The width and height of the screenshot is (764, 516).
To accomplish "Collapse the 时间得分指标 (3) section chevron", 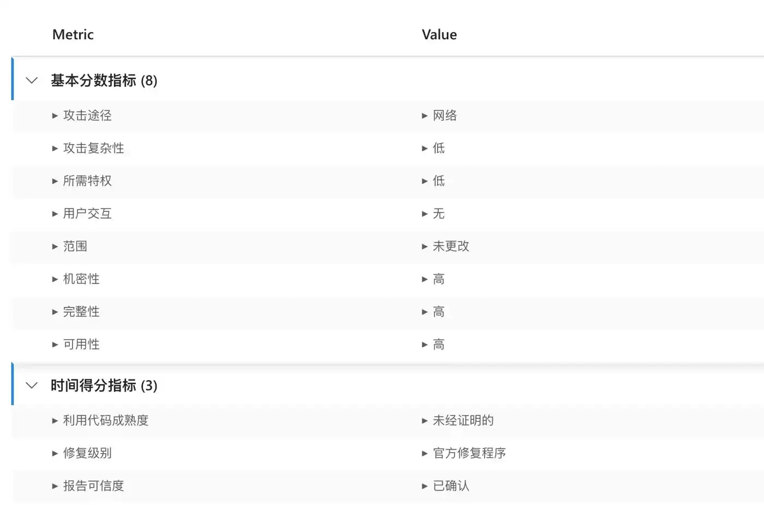I will [x=32, y=385].
